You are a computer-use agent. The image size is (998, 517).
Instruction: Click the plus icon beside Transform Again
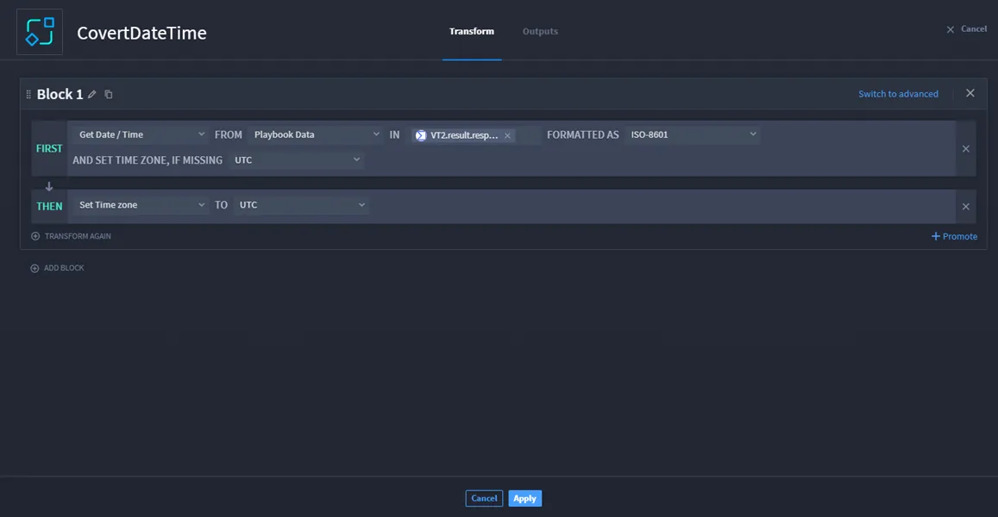click(35, 236)
